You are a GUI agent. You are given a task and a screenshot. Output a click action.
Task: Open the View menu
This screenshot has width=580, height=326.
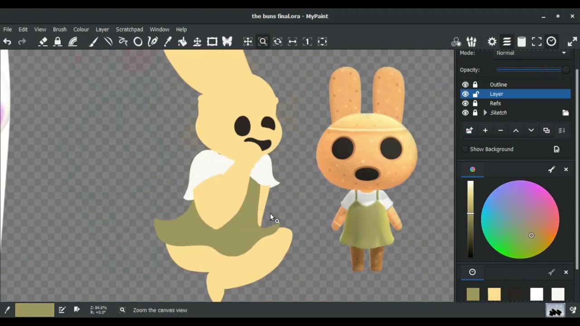click(x=40, y=29)
